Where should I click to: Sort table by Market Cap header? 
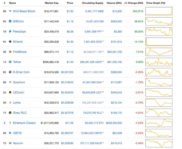52,3
